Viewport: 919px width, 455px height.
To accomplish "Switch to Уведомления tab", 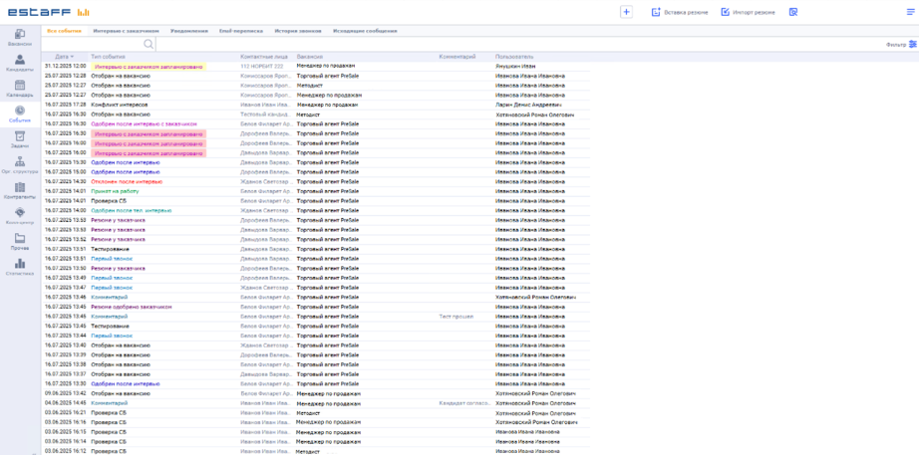I will pos(189,31).
